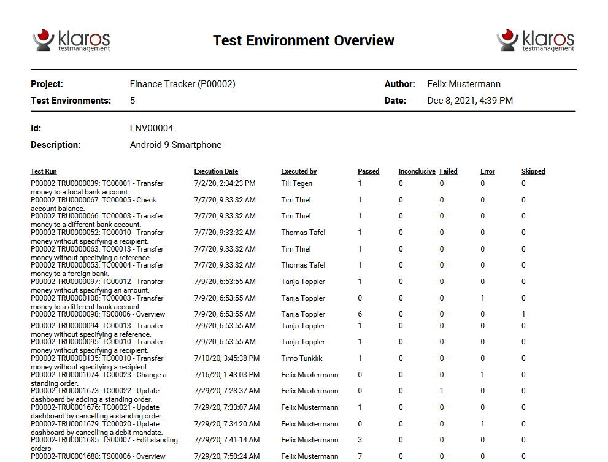Screen dimensions: 608x462
Task: Click the right Klaros testmanagement logo
Action: point(535,40)
